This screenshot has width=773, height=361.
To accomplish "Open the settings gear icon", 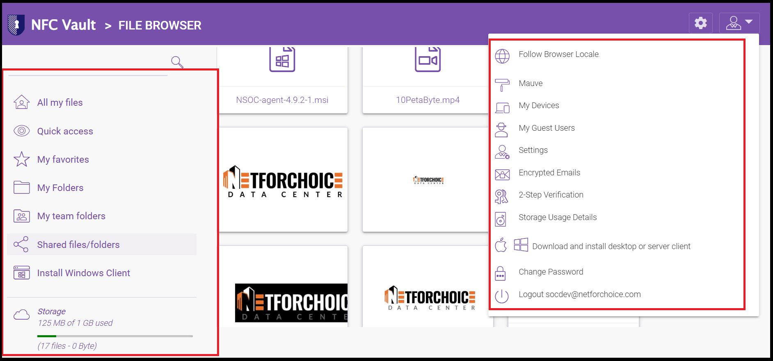I will (700, 23).
